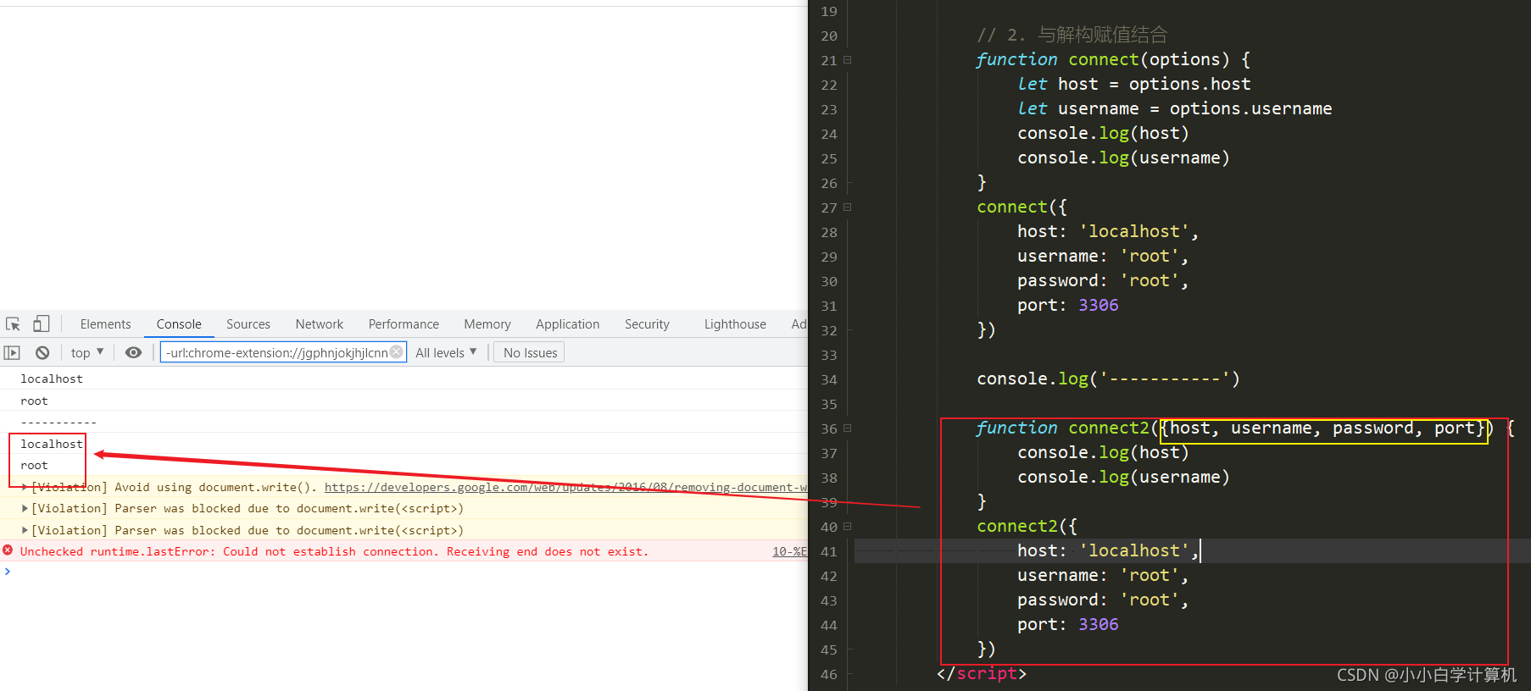Collapse the connect2 call at line 40
This screenshot has height=691, width=1531.
[847, 527]
